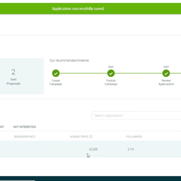The width and height of the screenshot is (181, 181).
Task: Click the timeline line between Create and Publish
Action: point(83,73)
